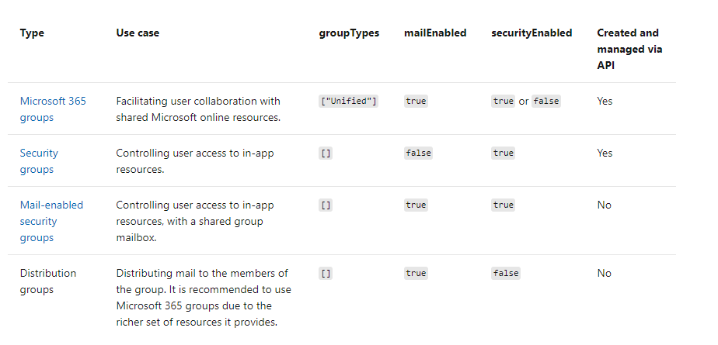Click the Type column header

click(32, 33)
